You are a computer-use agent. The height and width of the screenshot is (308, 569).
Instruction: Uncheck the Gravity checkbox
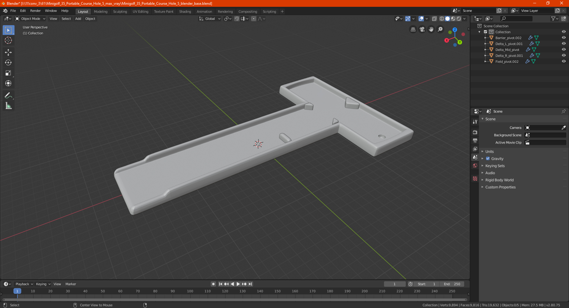tap(488, 158)
